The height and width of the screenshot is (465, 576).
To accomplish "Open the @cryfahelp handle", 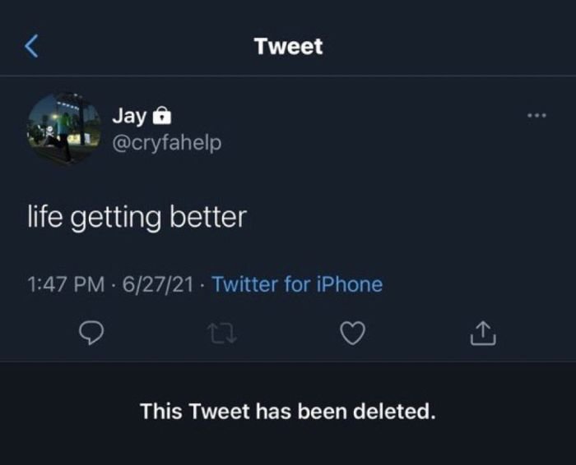I will pos(167,142).
